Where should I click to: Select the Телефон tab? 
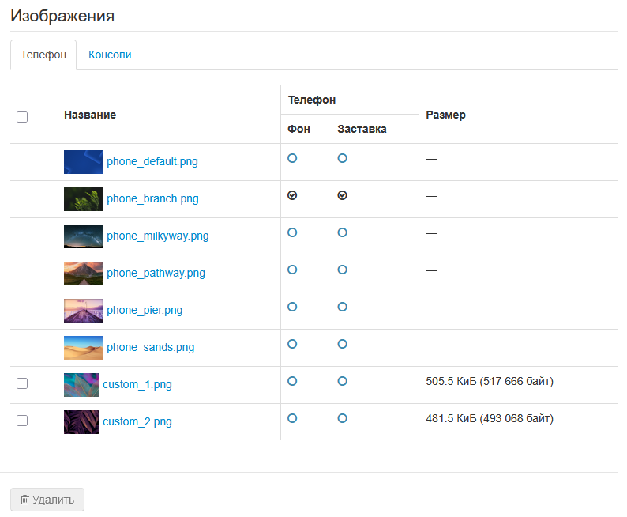click(x=43, y=55)
